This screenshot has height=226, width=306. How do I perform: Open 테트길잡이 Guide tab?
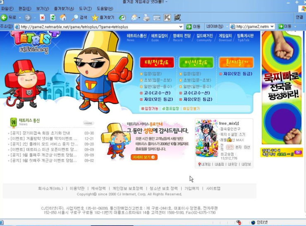tap(160, 38)
